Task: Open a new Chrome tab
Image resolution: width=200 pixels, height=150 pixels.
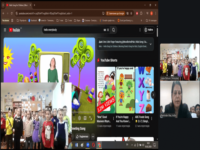Action: (x=34, y=5)
